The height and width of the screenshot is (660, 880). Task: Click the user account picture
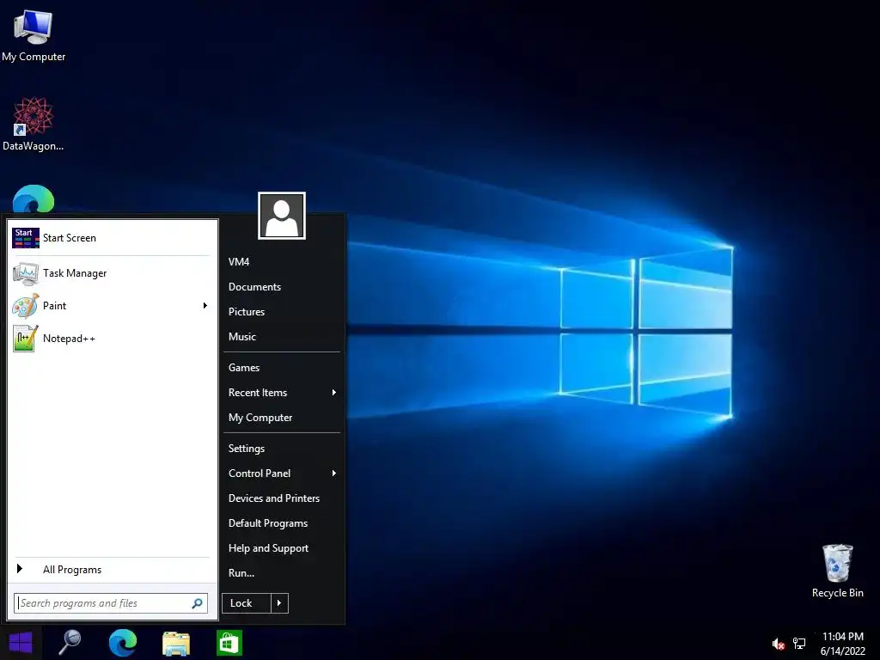(x=282, y=216)
